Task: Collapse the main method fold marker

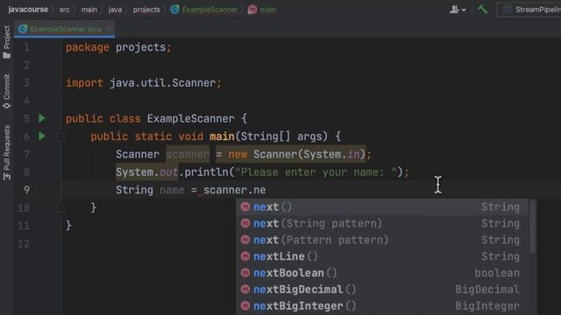Action: [x=60, y=136]
